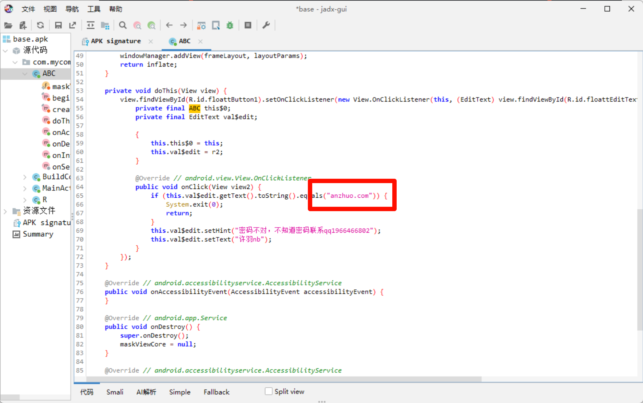The width and height of the screenshot is (643, 403).
Task: Expand the R class node
Action: coord(25,200)
